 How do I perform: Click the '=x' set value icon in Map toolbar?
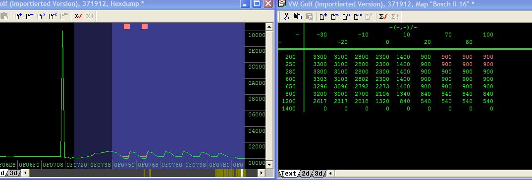click(346, 16)
